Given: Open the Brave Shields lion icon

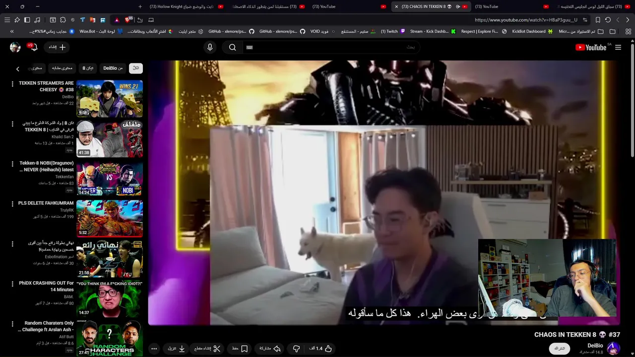Looking at the screenshot, I should pos(128,20).
